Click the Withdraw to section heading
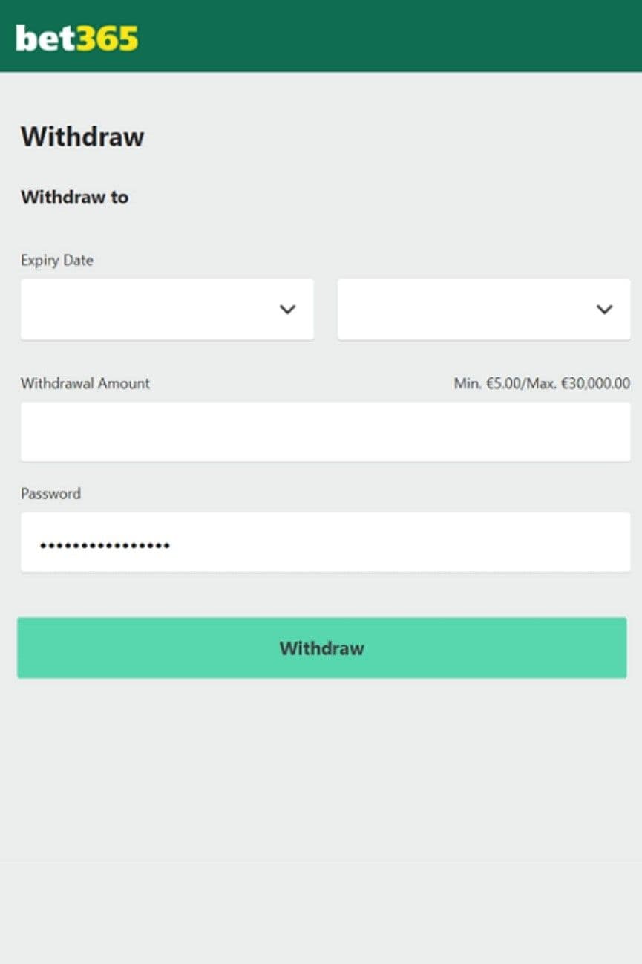 (x=74, y=197)
